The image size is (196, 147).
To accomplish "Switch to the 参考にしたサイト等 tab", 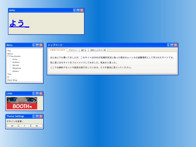I will tap(98, 50).
